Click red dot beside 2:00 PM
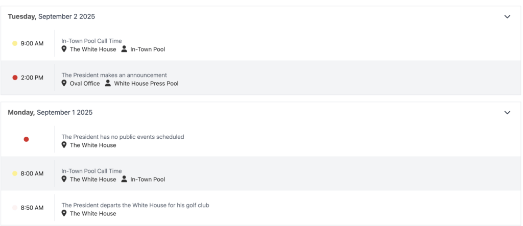 click(x=15, y=78)
